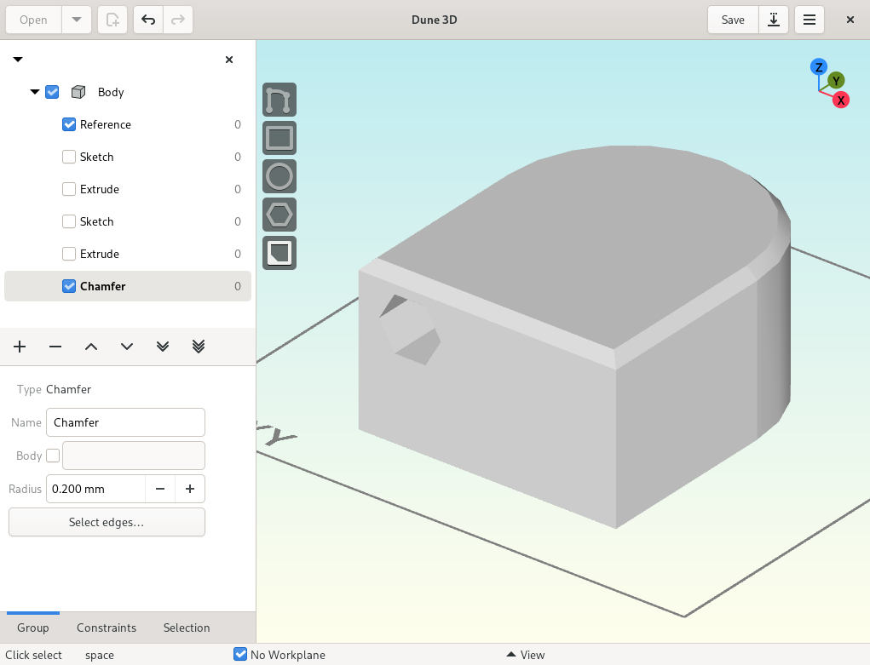
Task: Remove the selected group with minus icon
Action: click(55, 347)
